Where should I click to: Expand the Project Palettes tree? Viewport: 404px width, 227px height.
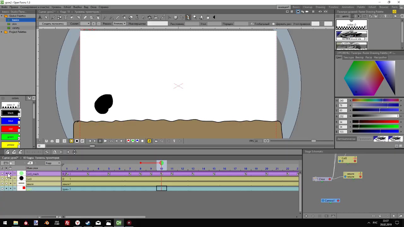pos(2,32)
